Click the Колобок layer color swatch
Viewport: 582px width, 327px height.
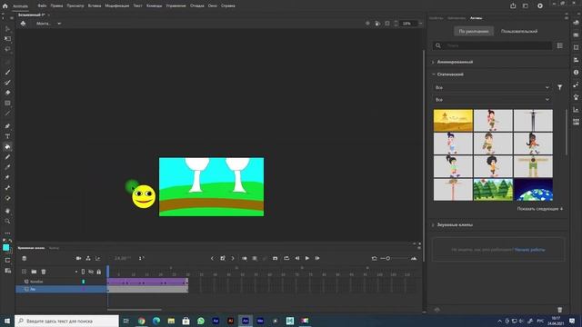click(x=83, y=282)
